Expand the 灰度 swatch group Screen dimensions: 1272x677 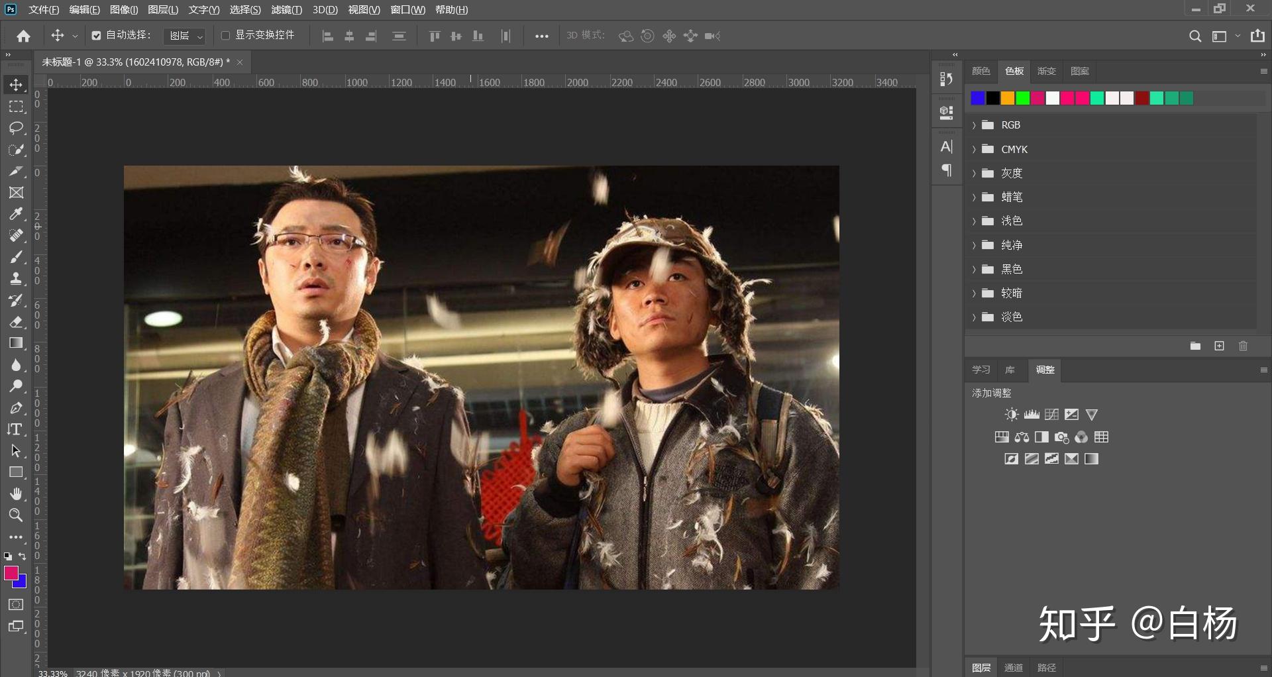[974, 173]
